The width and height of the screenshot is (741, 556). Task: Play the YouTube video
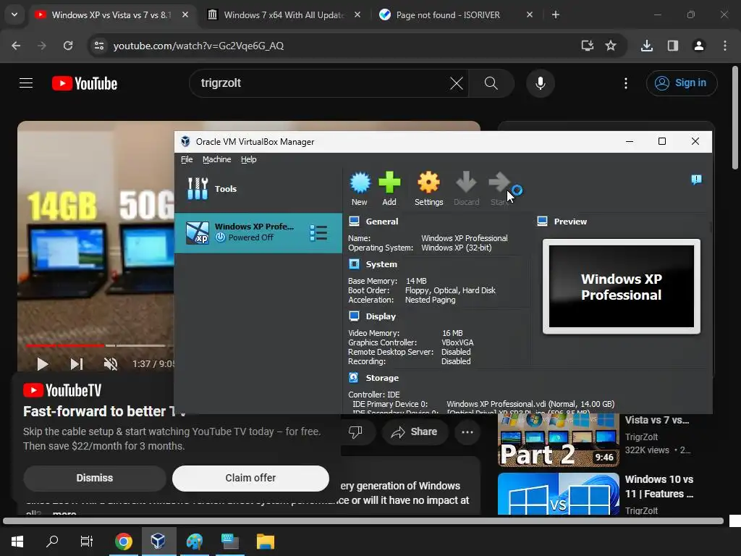[x=43, y=363]
